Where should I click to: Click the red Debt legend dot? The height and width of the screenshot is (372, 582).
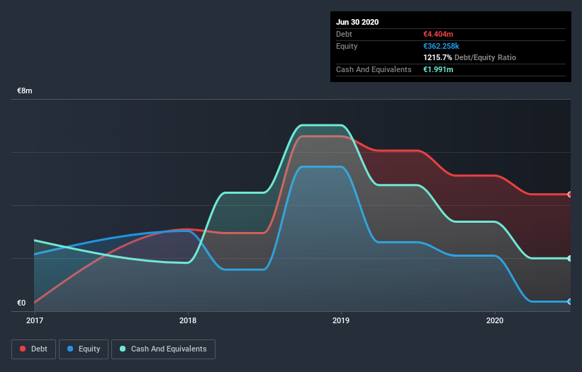[23, 349]
